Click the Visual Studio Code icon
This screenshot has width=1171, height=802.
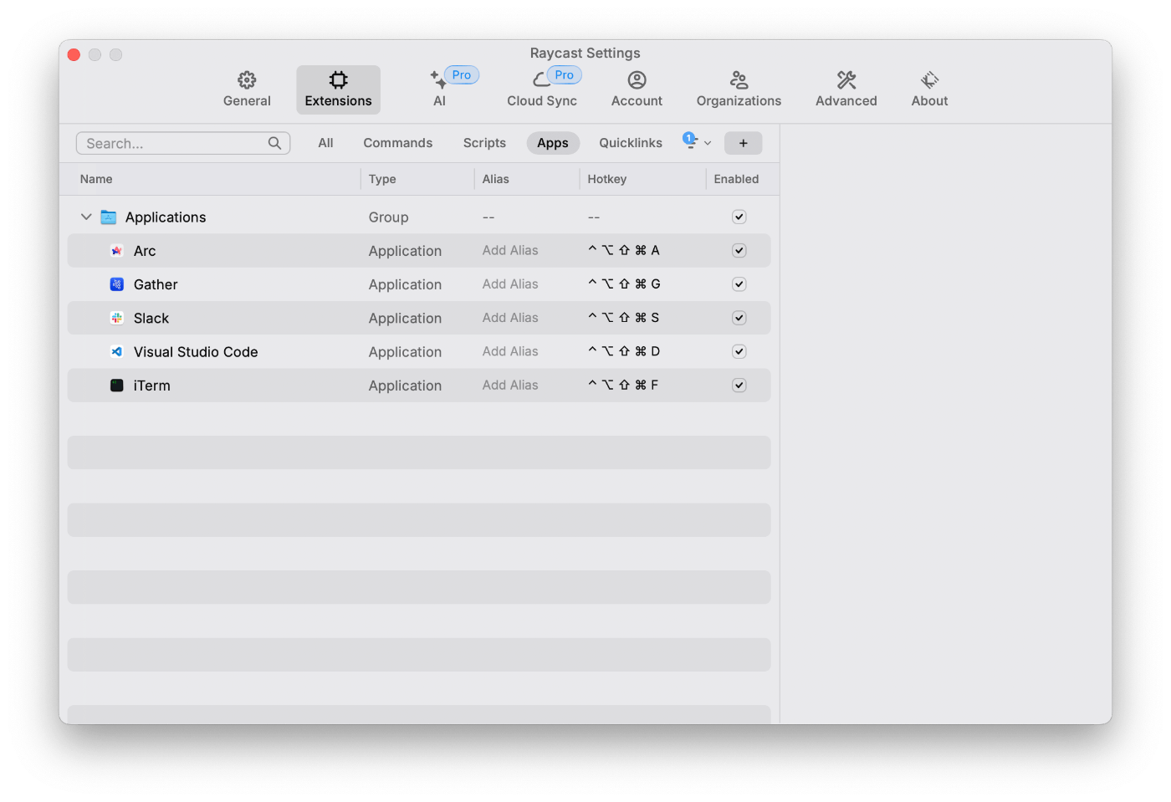[x=117, y=352]
